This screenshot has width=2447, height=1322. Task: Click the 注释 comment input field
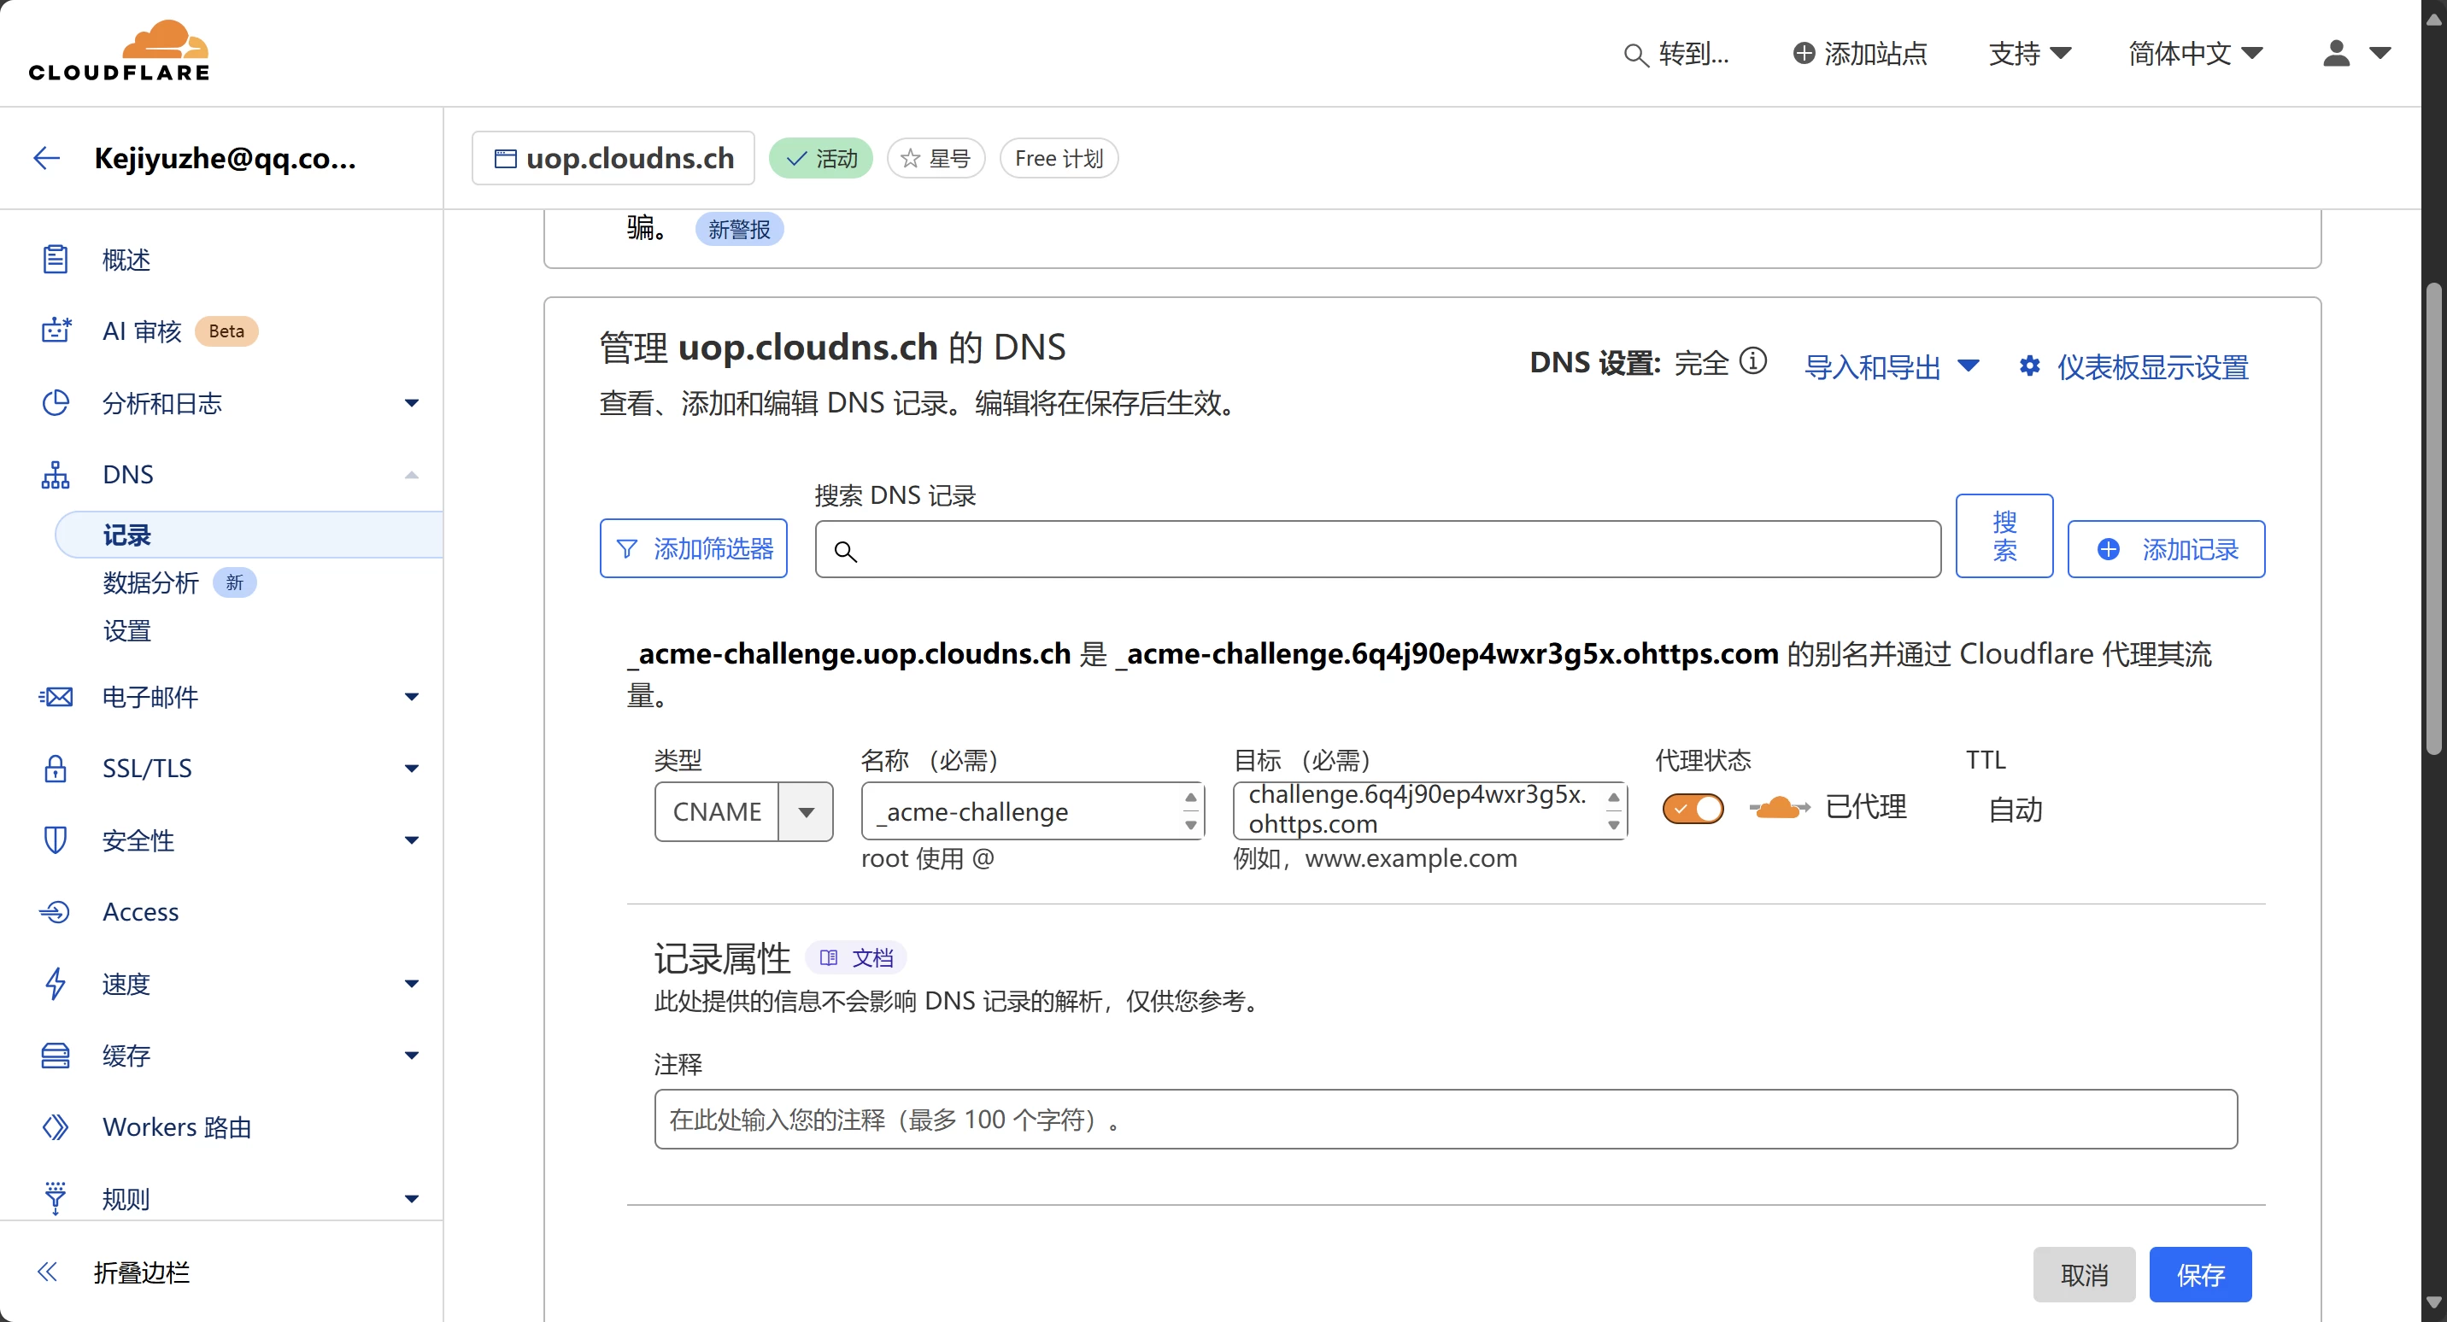point(1445,1120)
